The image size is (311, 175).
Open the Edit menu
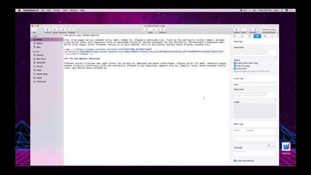click(x=49, y=10)
